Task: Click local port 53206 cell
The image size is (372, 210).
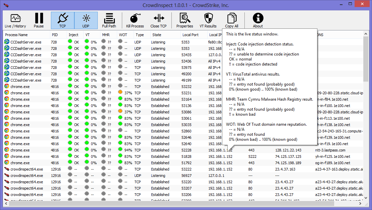Action: click(x=187, y=195)
